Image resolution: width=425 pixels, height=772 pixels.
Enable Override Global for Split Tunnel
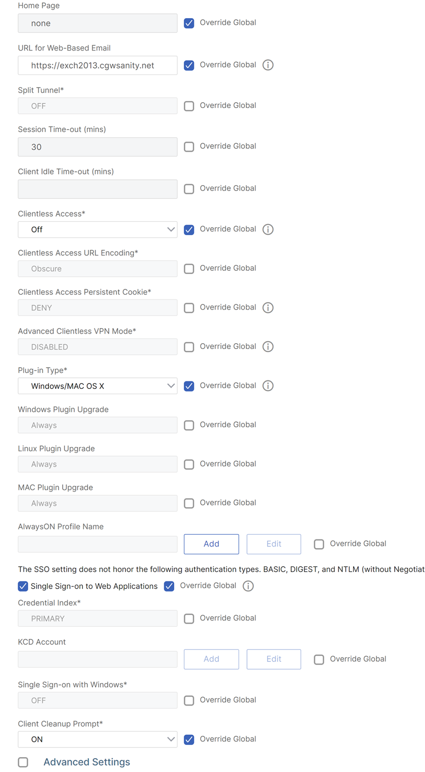(189, 106)
